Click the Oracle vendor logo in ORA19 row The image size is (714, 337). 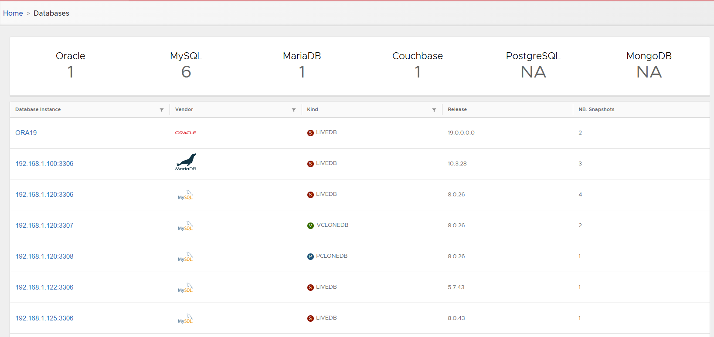(185, 133)
